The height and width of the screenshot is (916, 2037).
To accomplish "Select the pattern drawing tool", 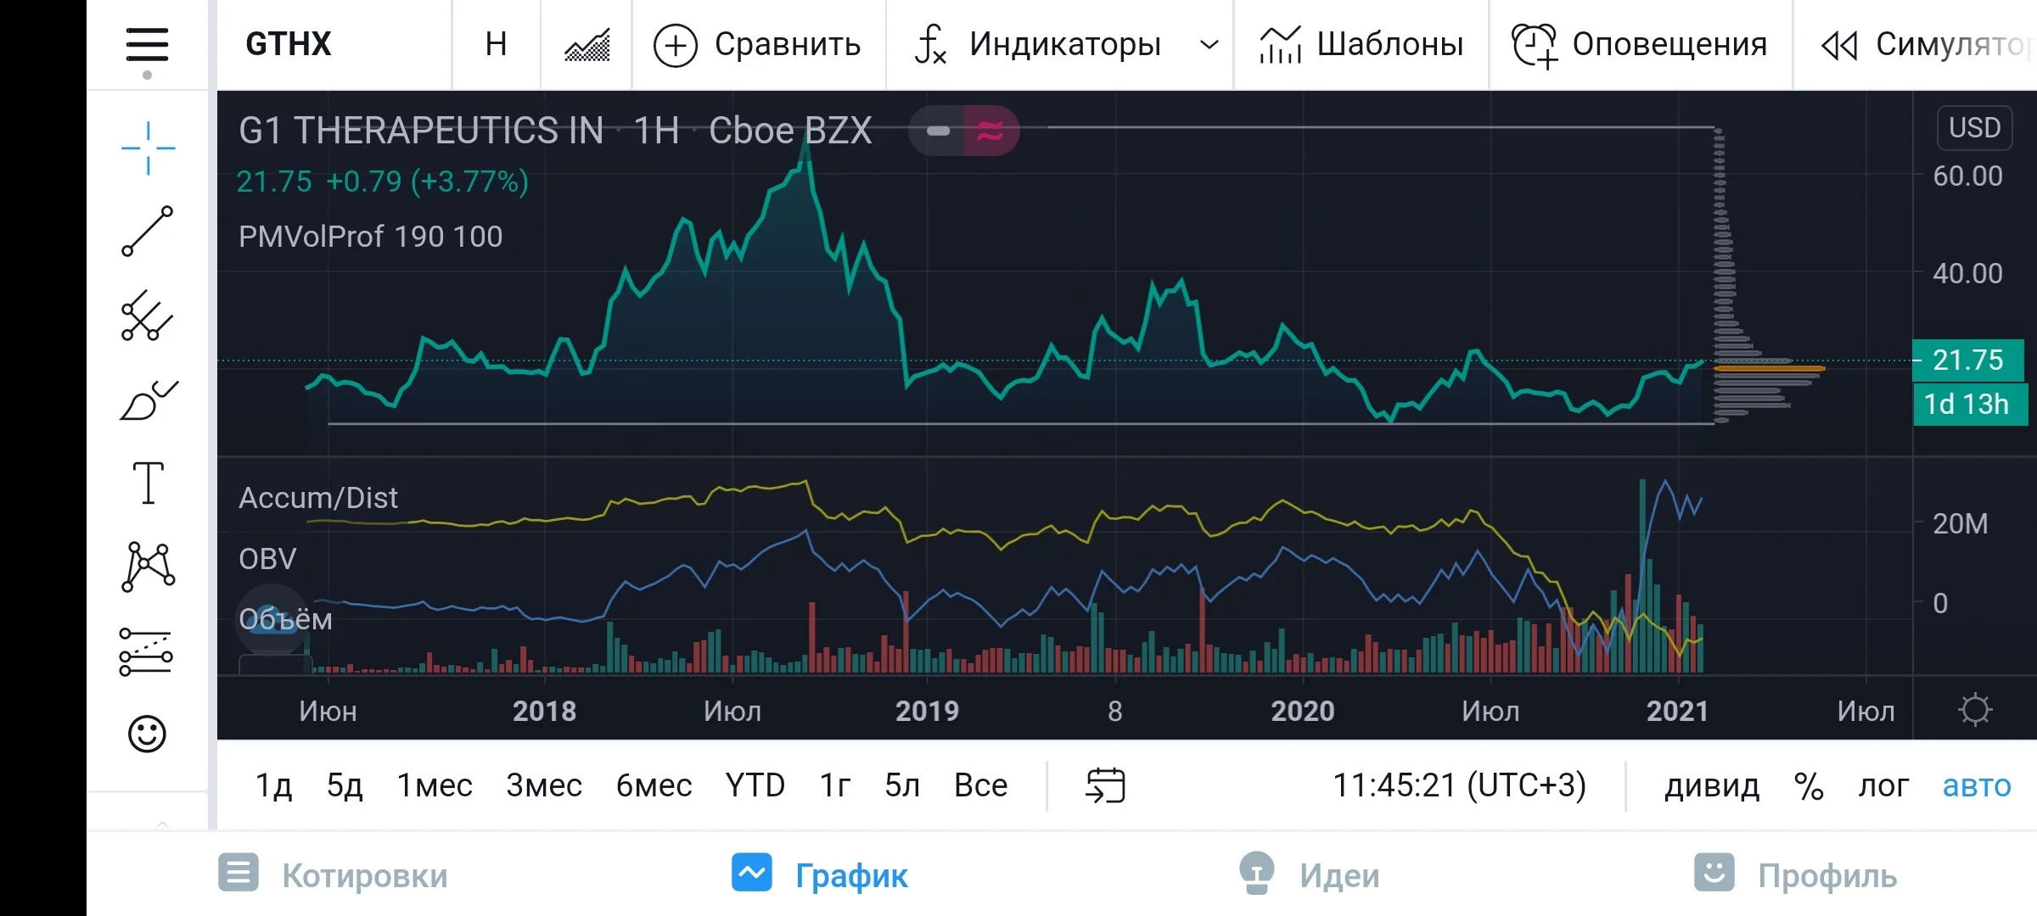I will 148,567.
